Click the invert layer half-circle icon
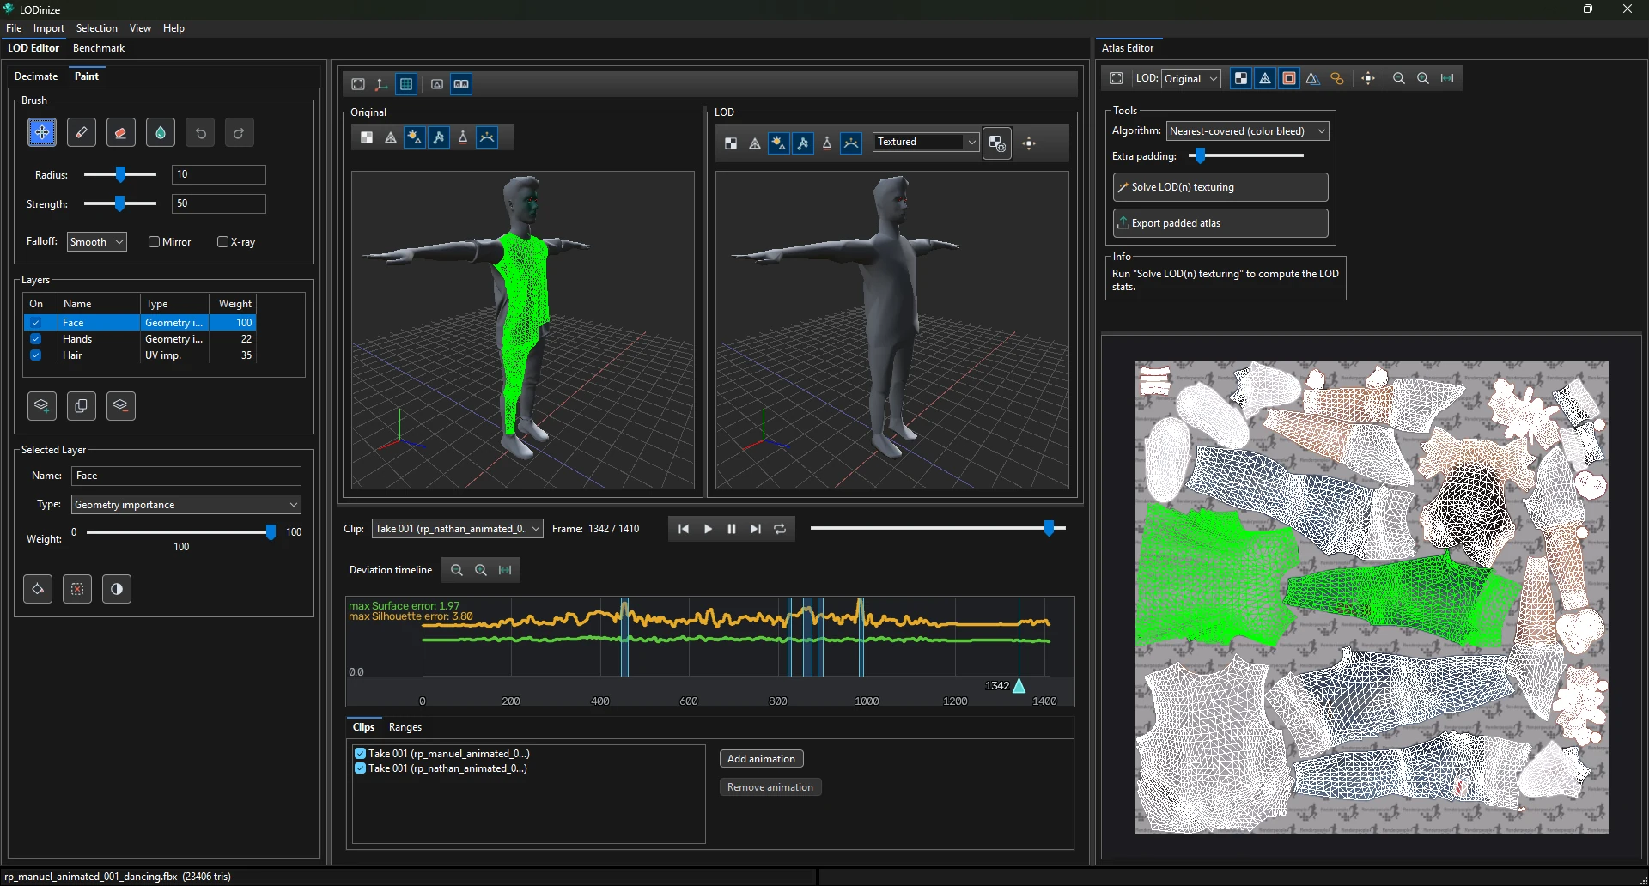The width and height of the screenshot is (1649, 886). [117, 589]
